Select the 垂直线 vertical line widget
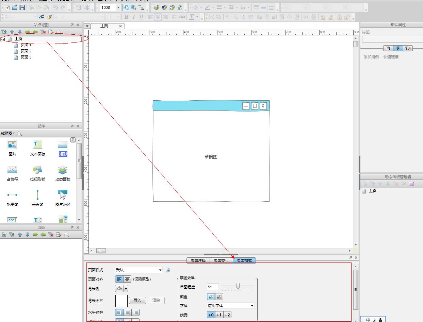Image resolution: width=423 pixels, height=322 pixels. click(x=37, y=199)
